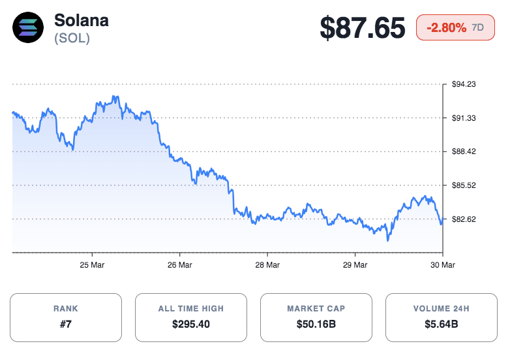Open the Volume 24H $5.64B card
The width and height of the screenshot is (510, 346).
(x=442, y=317)
